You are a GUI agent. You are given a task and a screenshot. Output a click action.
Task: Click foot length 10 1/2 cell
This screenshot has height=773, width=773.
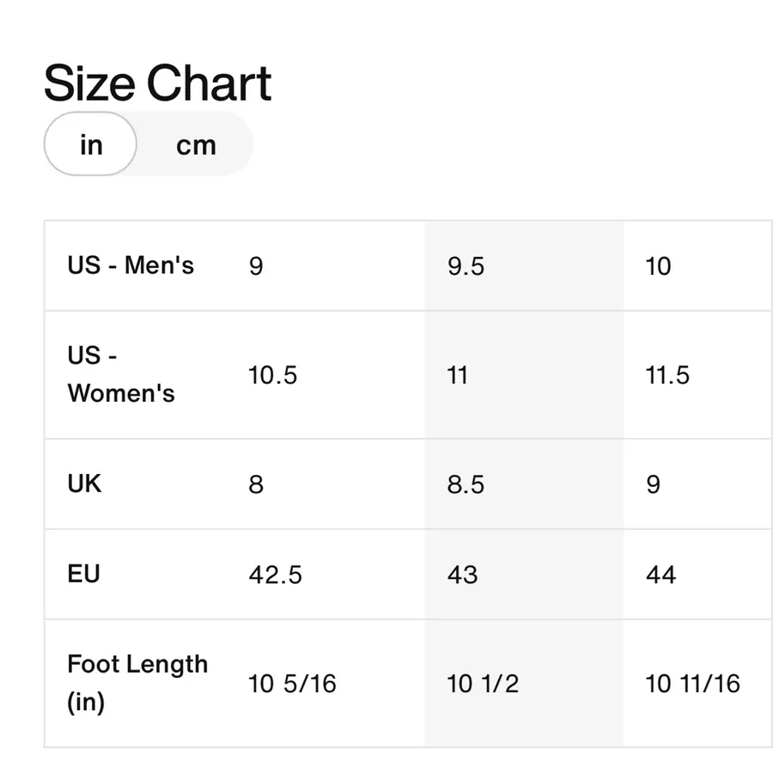click(x=524, y=684)
